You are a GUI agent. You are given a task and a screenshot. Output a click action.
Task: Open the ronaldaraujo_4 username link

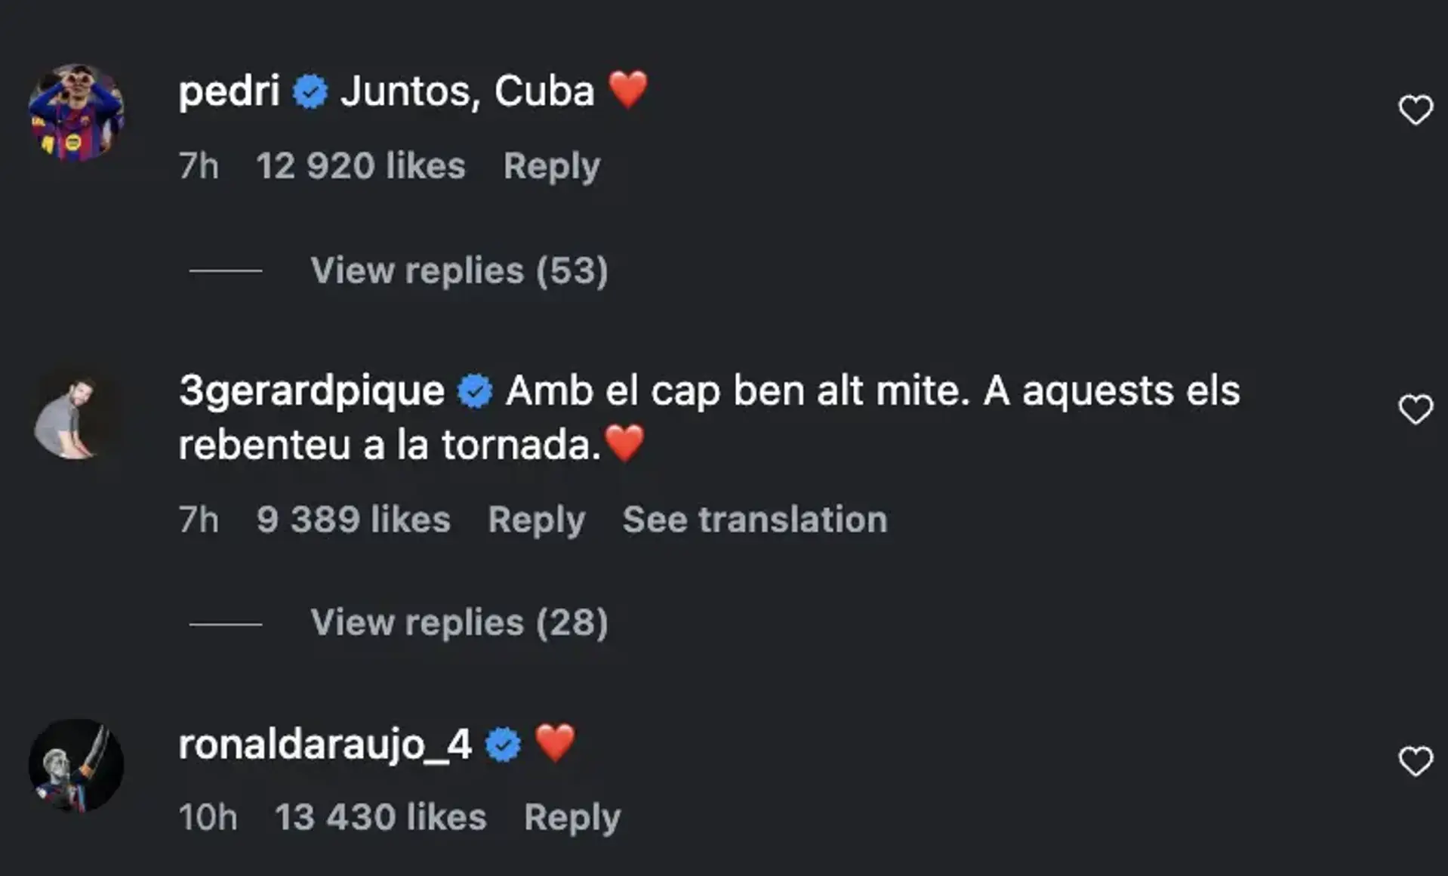pyautogui.click(x=325, y=745)
